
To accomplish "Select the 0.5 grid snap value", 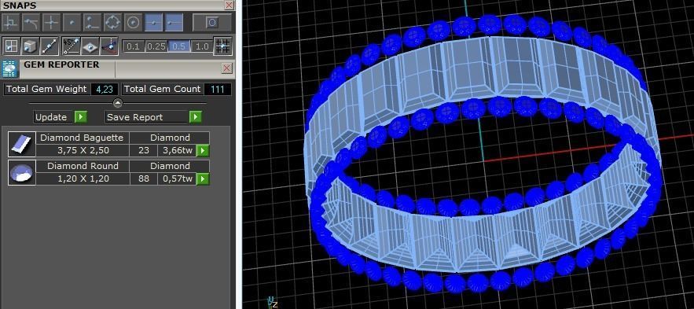I will click(179, 46).
